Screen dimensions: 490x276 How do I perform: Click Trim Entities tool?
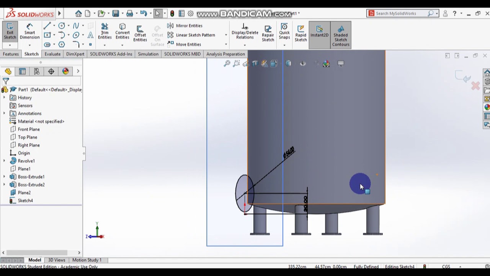tap(105, 31)
